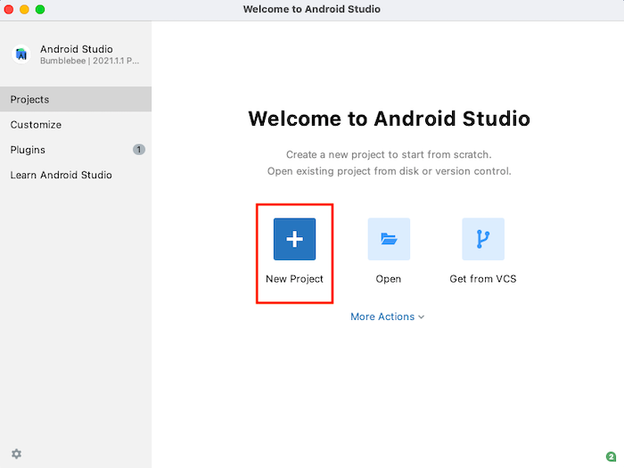Image resolution: width=624 pixels, height=468 pixels.
Task: Click the New Project label
Action: (294, 279)
